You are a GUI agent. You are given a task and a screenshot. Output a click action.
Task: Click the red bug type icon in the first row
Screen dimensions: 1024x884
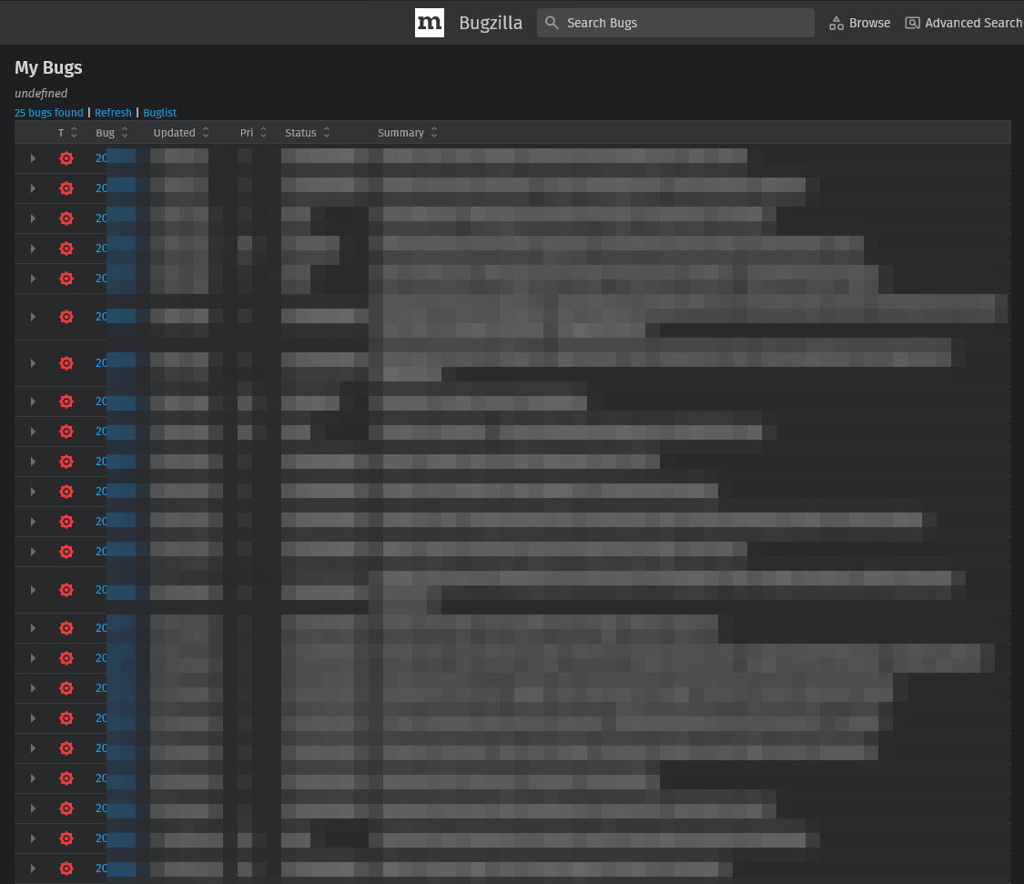(x=66, y=158)
